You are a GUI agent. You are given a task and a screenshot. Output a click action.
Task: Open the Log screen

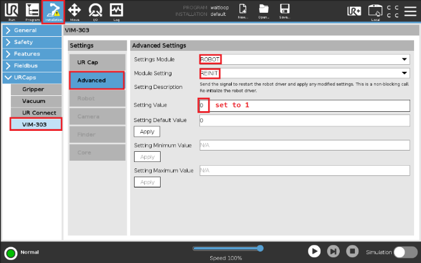[x=116, y=11]
